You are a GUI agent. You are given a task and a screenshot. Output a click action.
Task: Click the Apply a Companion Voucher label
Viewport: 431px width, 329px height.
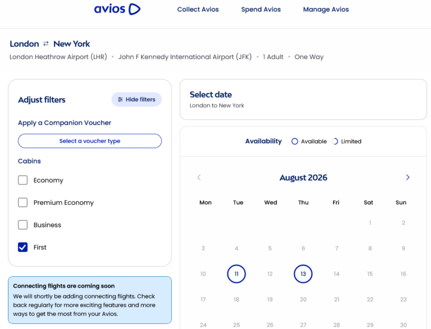tap(64, 123)
